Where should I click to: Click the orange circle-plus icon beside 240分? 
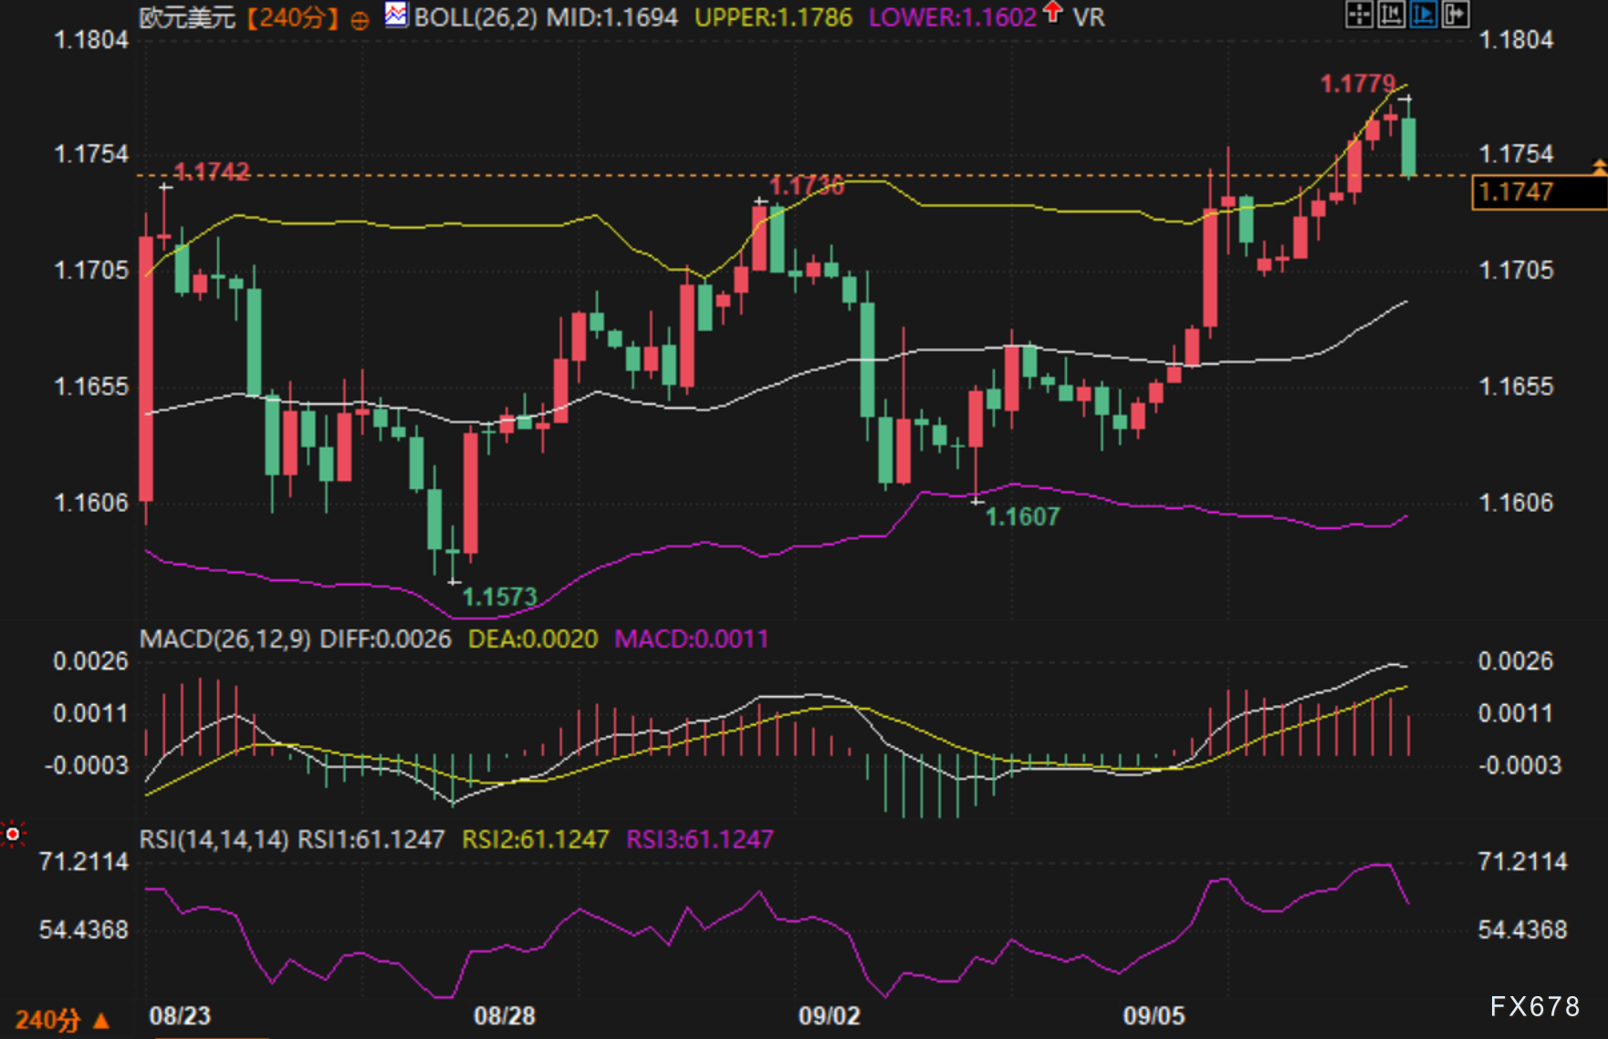click(x=360, y=20)
